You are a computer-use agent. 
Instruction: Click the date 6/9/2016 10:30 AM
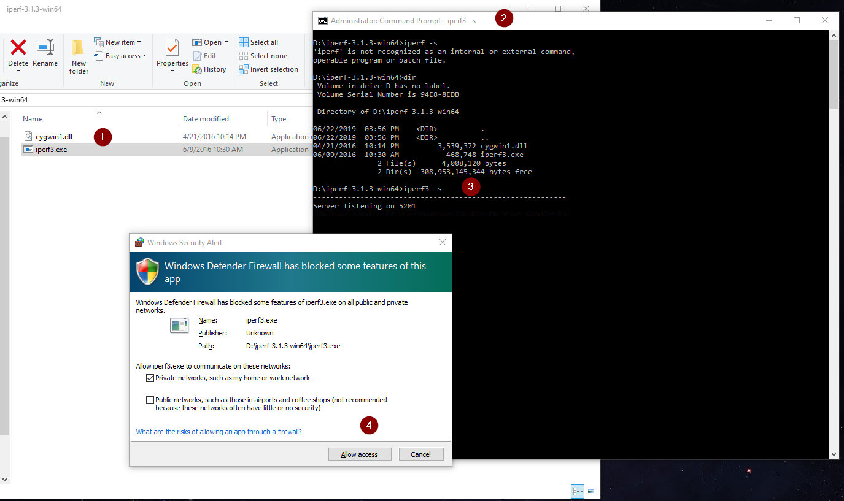pos(213,150)
